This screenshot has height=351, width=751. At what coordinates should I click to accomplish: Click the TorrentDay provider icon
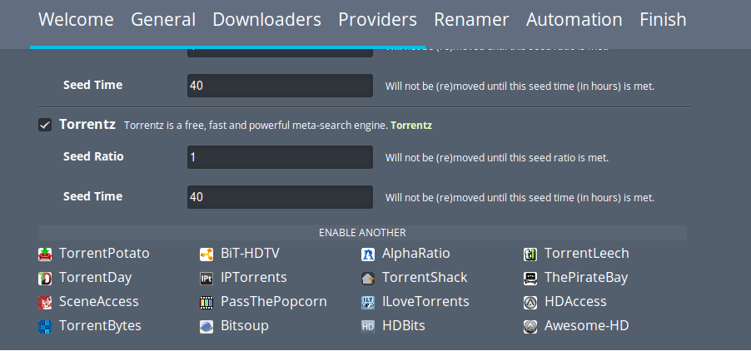click(x=45, y=278)
